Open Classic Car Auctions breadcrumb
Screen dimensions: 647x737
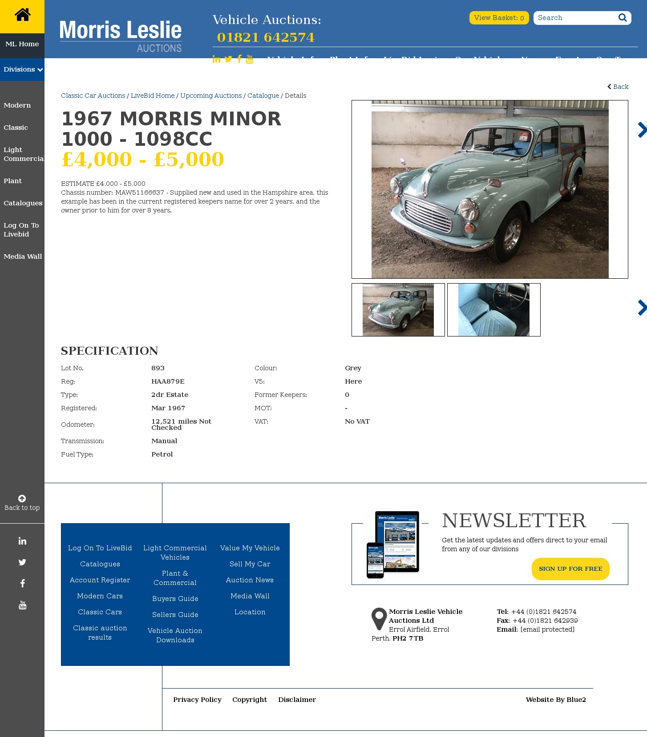tap(93, 96)
